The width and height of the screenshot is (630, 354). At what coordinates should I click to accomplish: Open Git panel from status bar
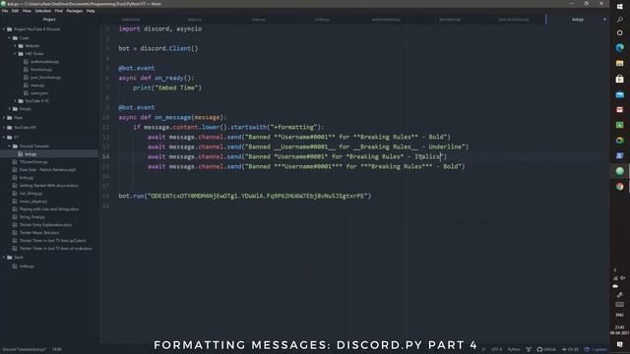pyautogui.click(x=570, y=350)
